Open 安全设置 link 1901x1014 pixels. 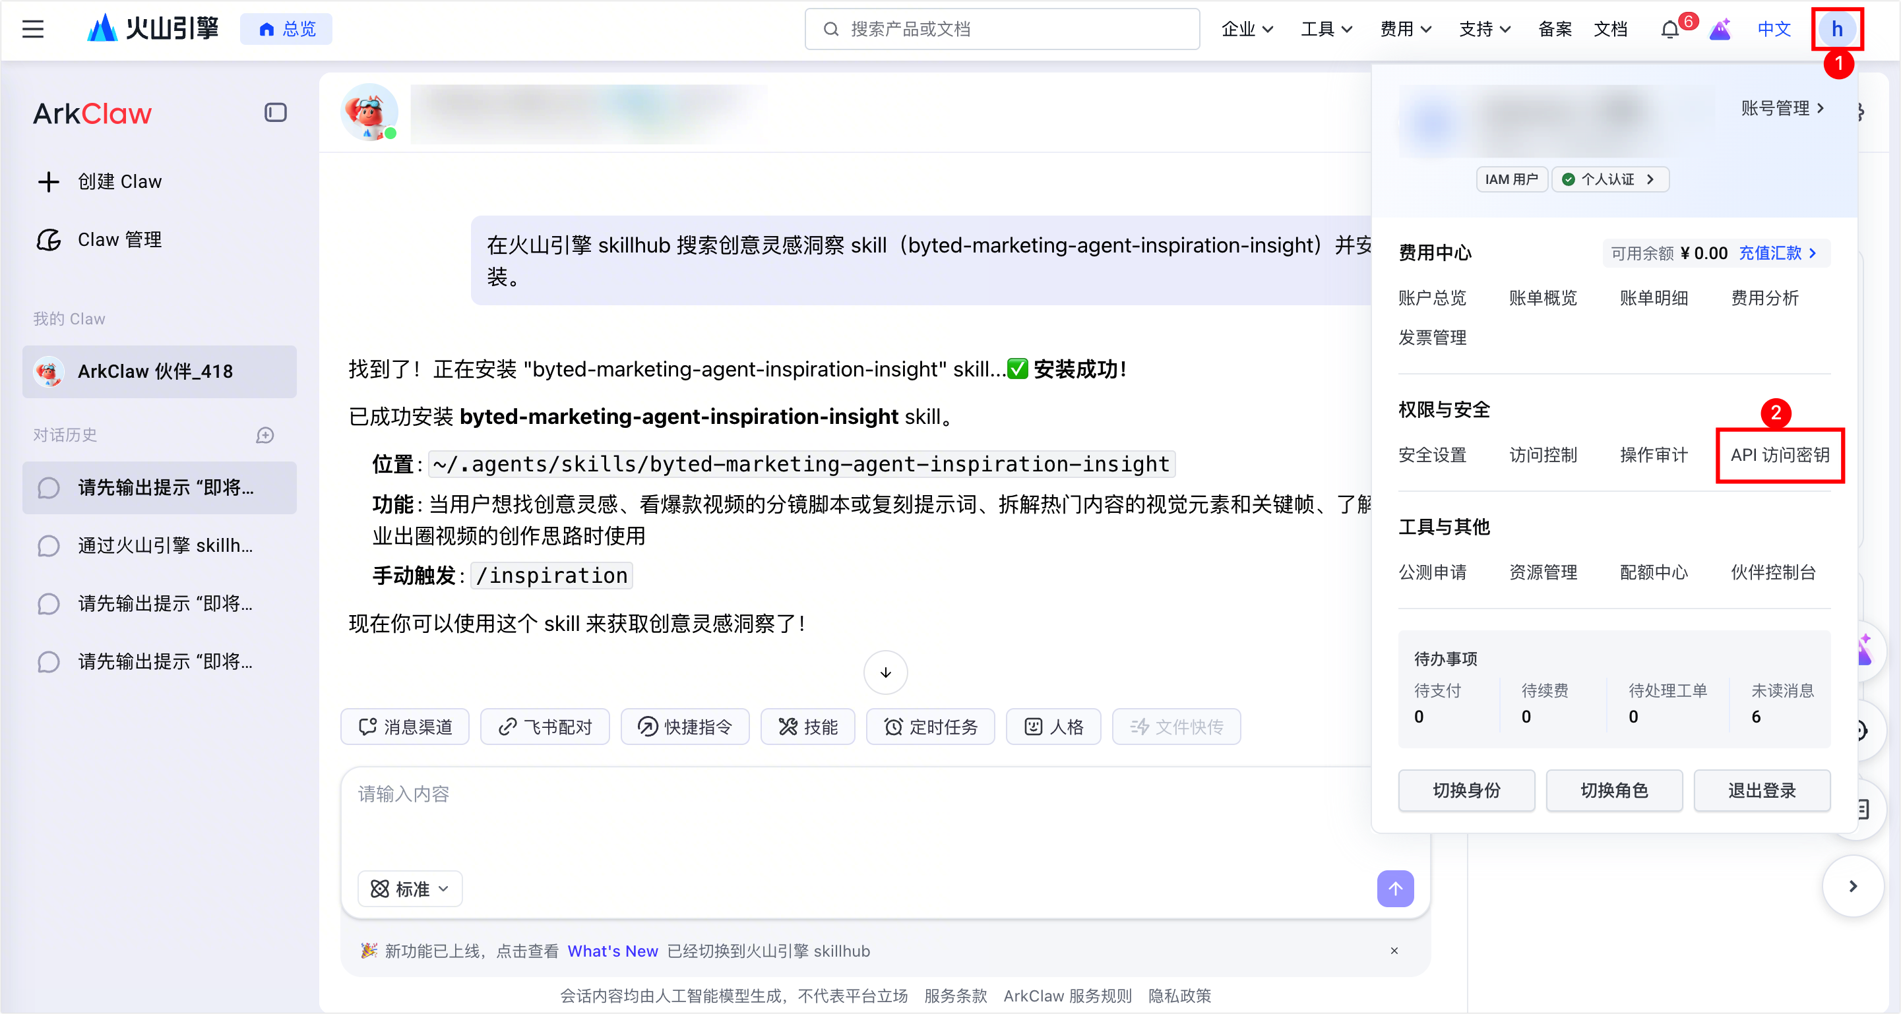(x=1431, y=455)
